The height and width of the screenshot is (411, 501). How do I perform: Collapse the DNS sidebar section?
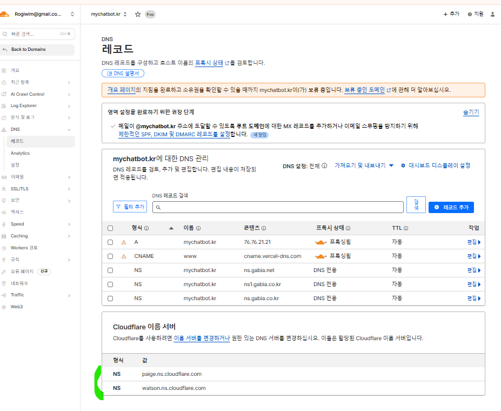(x=69, y=129)
